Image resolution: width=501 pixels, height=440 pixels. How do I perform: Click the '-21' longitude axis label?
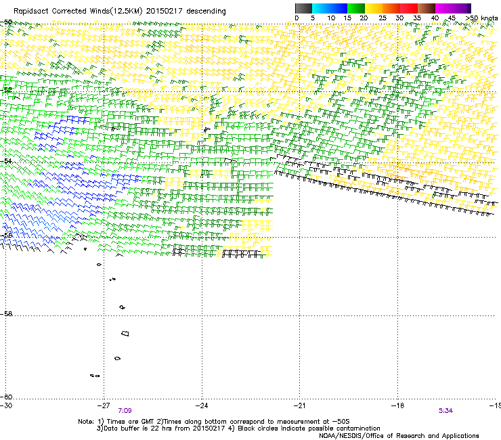coord(299,405)
